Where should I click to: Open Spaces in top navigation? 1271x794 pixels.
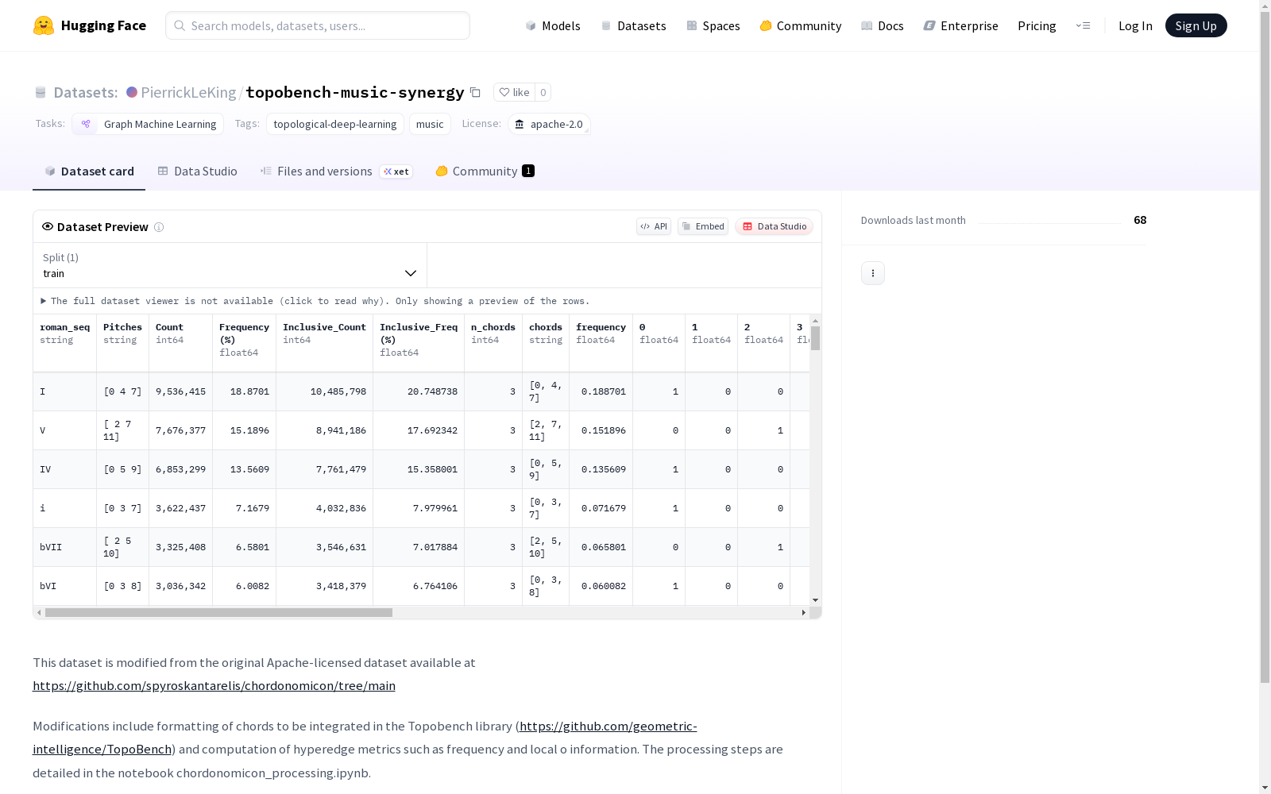pos(713,25)
